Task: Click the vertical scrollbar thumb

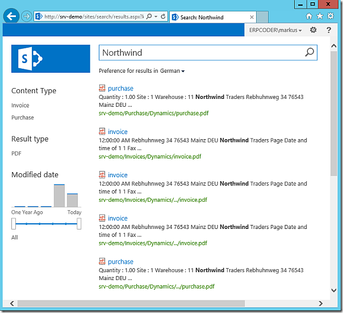Action: tap(333, 114)
